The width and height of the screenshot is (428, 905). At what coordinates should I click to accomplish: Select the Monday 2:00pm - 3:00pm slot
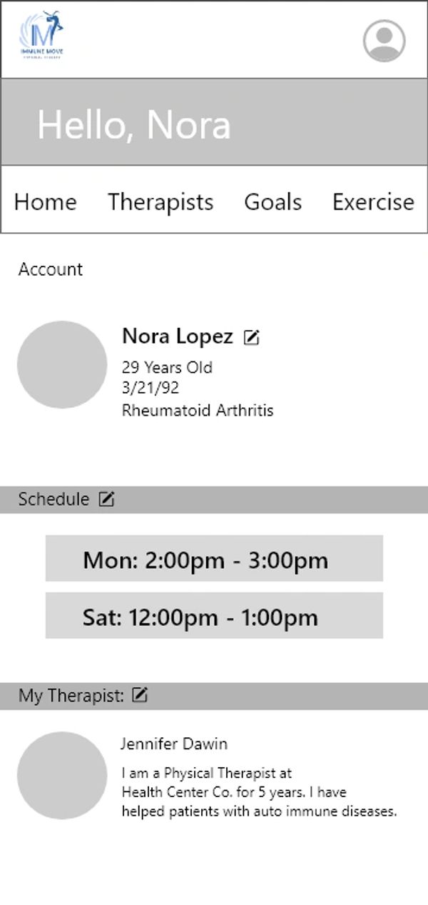(x=214, y=559)
